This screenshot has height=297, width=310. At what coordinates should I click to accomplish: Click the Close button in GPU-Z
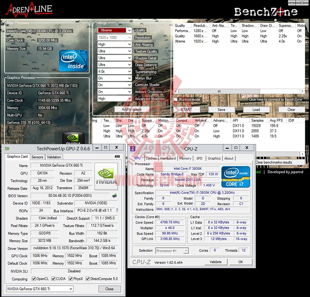coord(109,289)
